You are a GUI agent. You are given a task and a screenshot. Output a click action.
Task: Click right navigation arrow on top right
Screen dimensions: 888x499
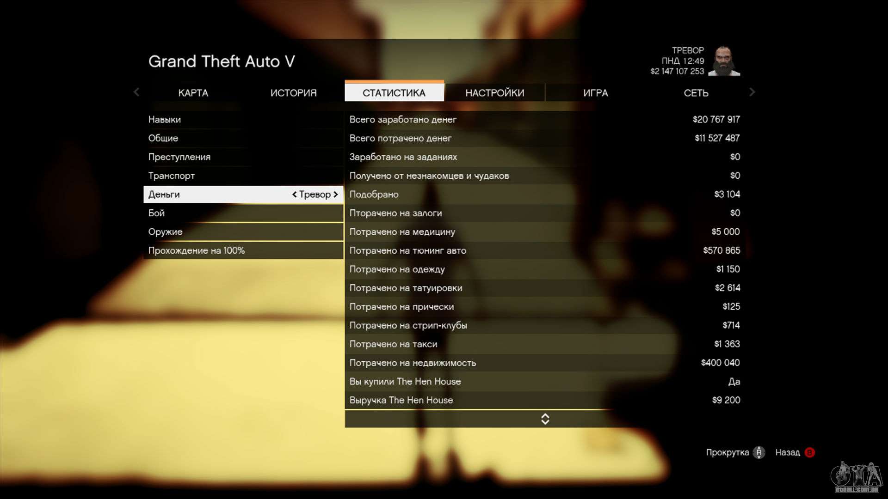click(x=751, y=92)
